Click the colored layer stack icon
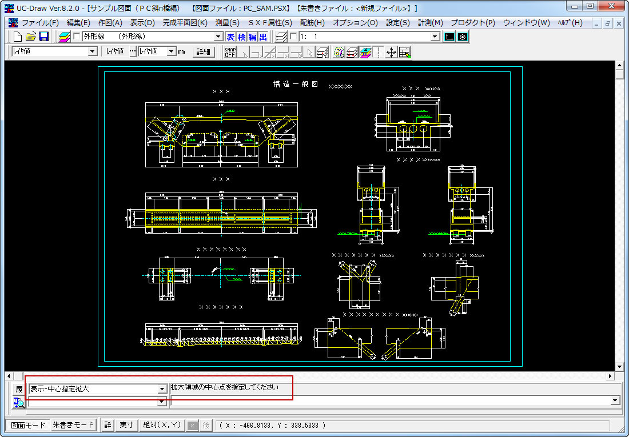This screenshot has height=437, width=629. tap(65, 37)
